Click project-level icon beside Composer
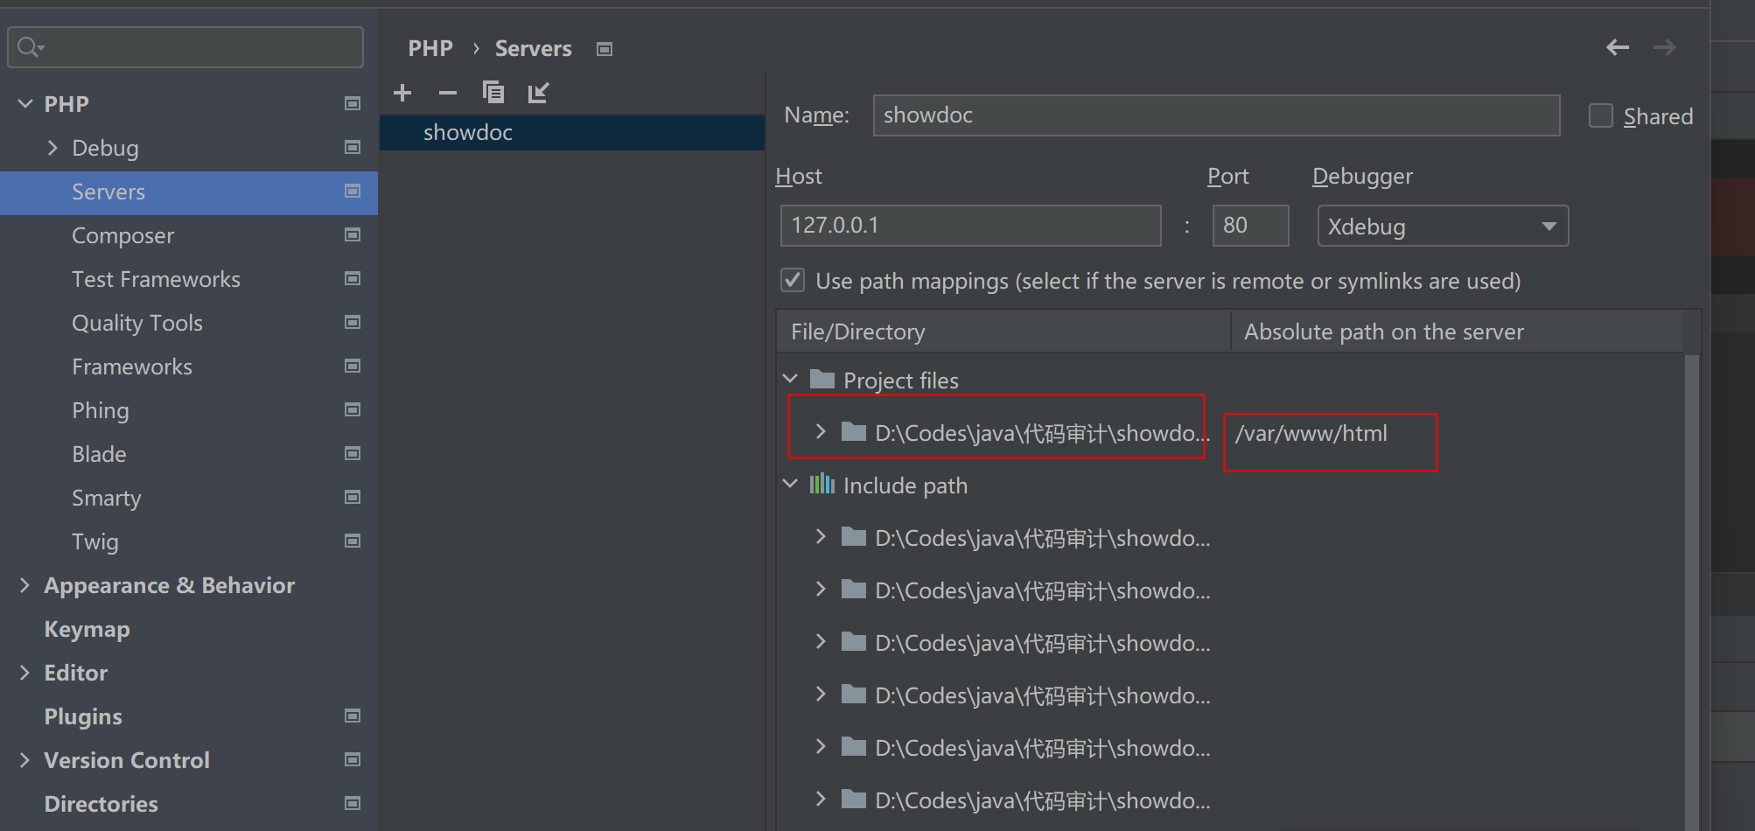Screen dimensions: 1755x831 pyautogui.click(x=353, y=234)
